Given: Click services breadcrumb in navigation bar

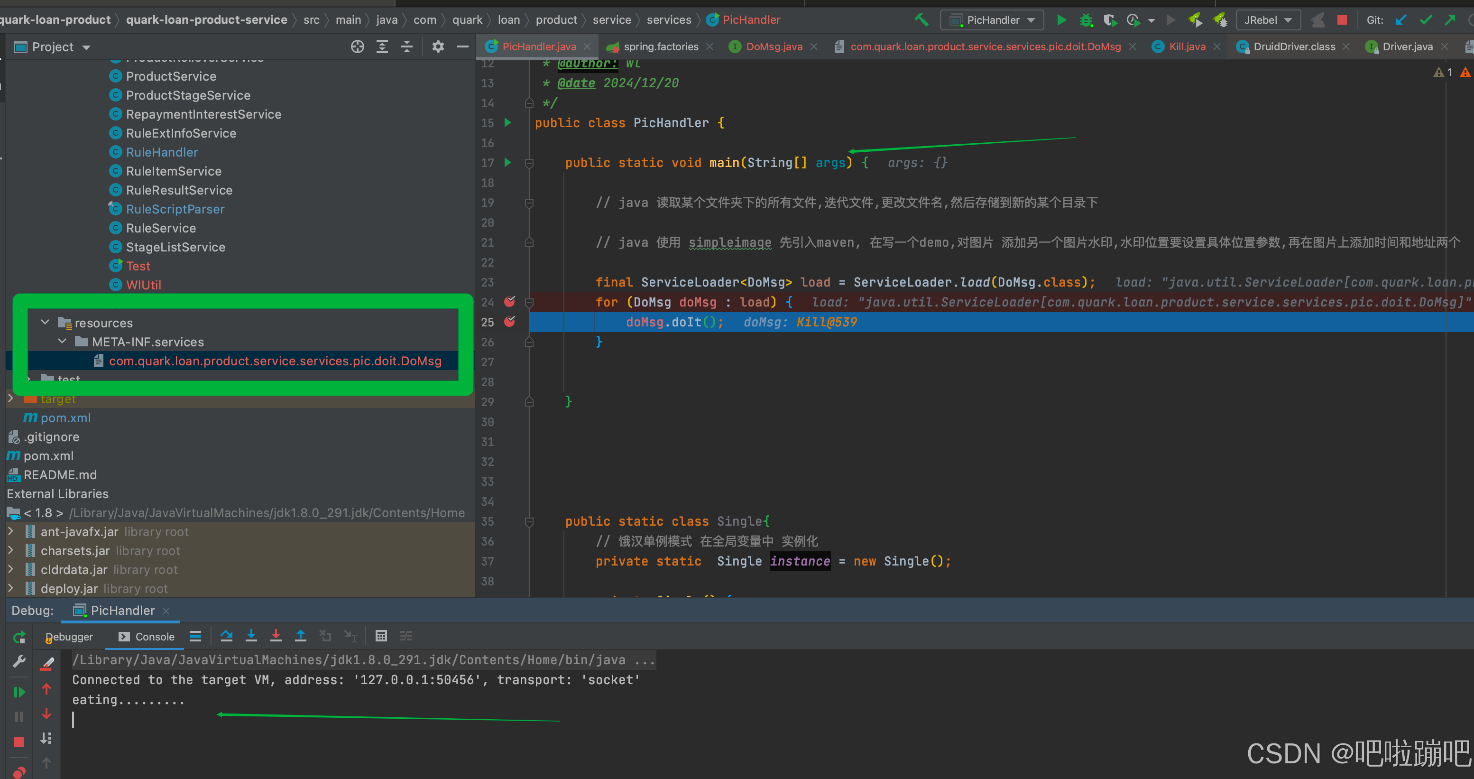Looking at the screenshot, I should pos(668,20).
